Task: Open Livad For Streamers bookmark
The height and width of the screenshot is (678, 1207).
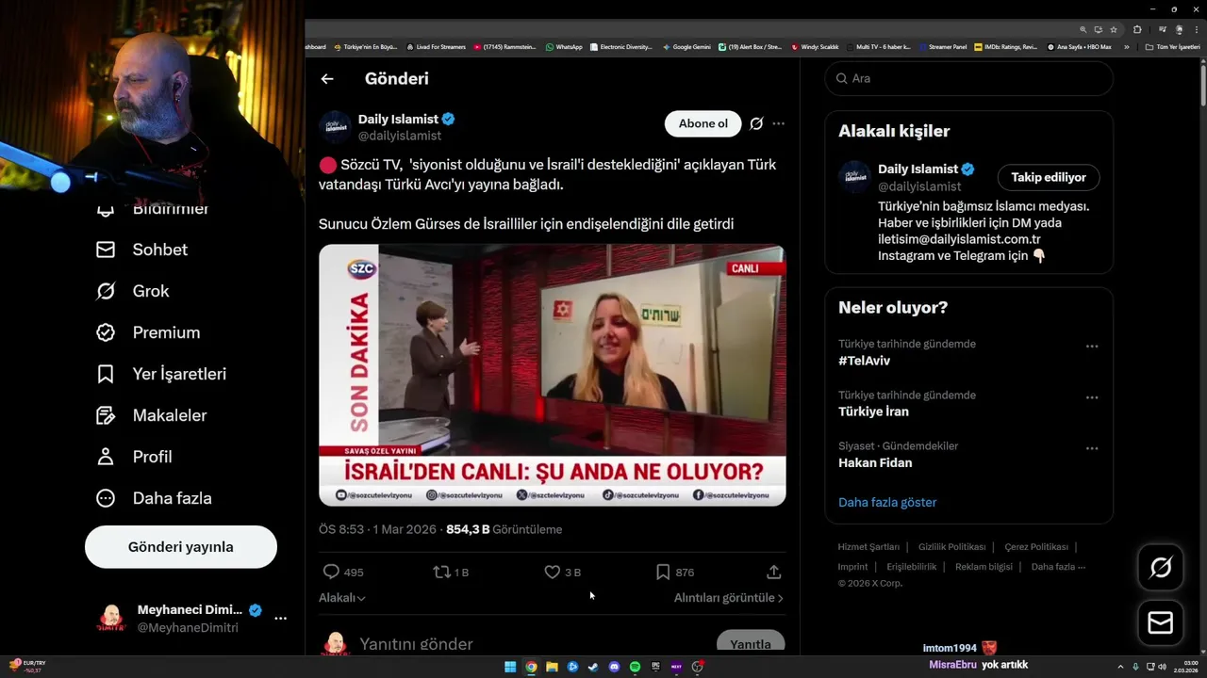Action: 436,46
